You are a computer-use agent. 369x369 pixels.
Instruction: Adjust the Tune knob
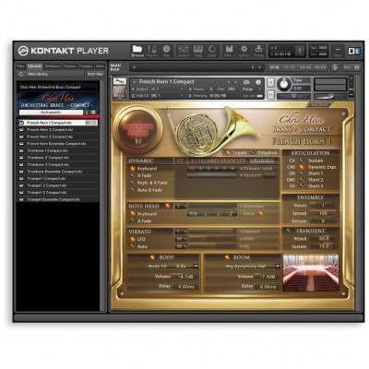[283, 84]
